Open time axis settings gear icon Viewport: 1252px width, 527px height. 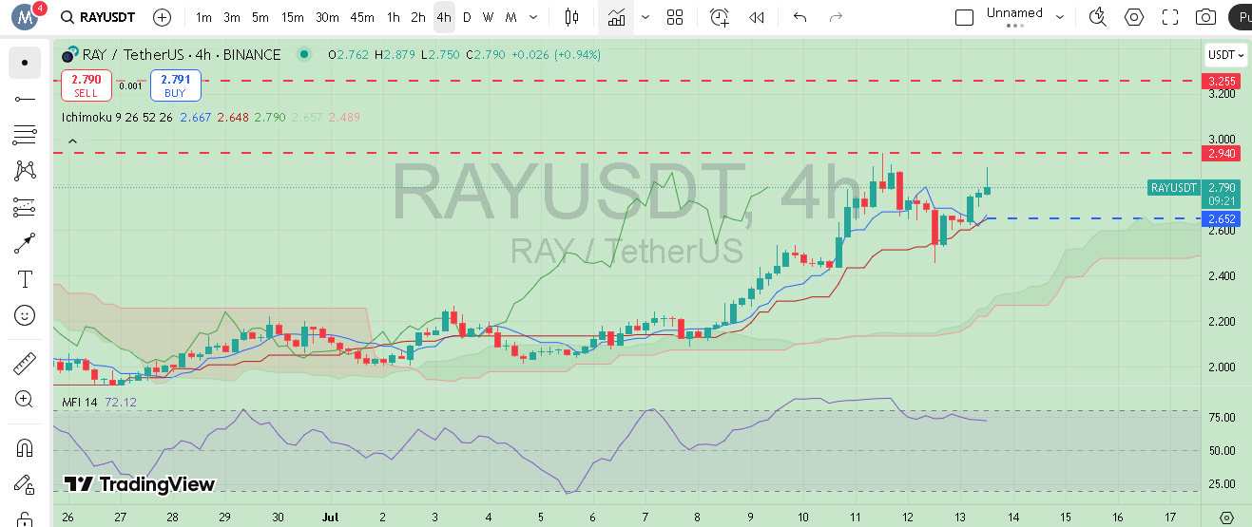pos(1226,518)
